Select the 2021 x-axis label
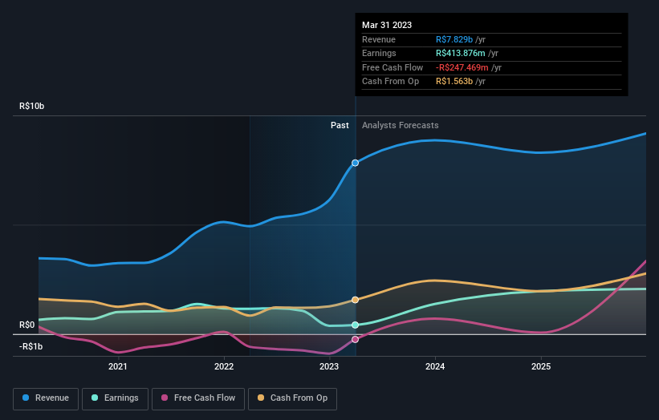This screenshot has width=659, height=420. [118, 366]
